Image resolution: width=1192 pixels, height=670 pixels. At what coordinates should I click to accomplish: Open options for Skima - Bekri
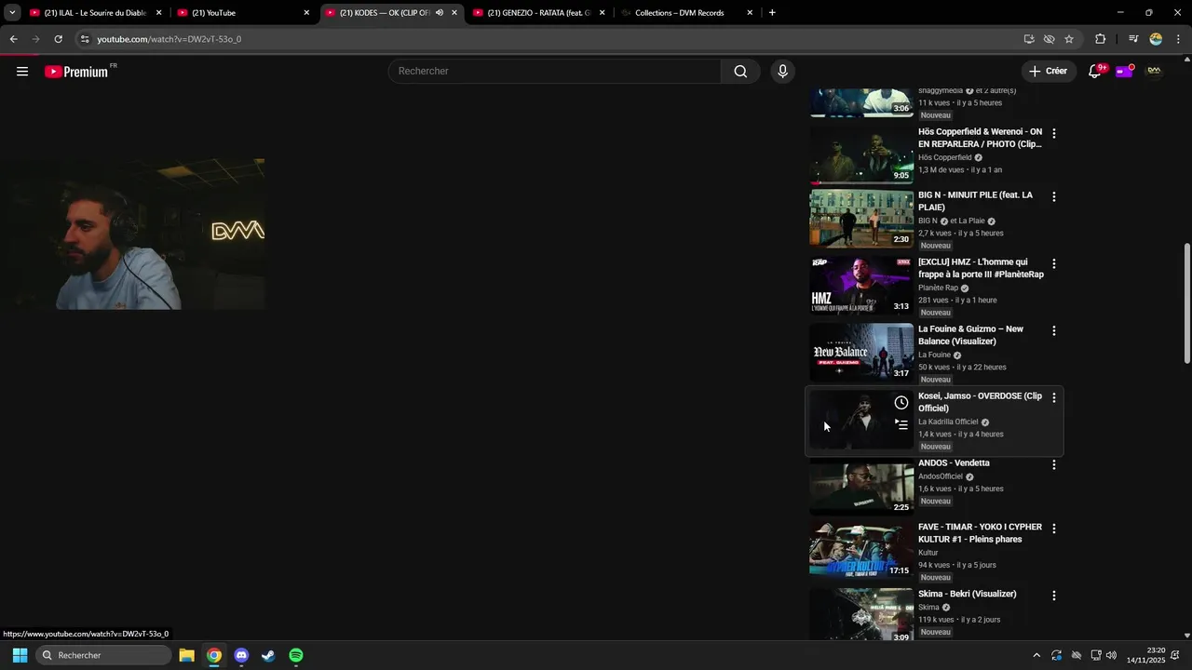coord(1053,595)
